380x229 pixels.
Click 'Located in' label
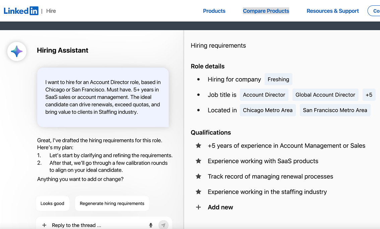222,110
